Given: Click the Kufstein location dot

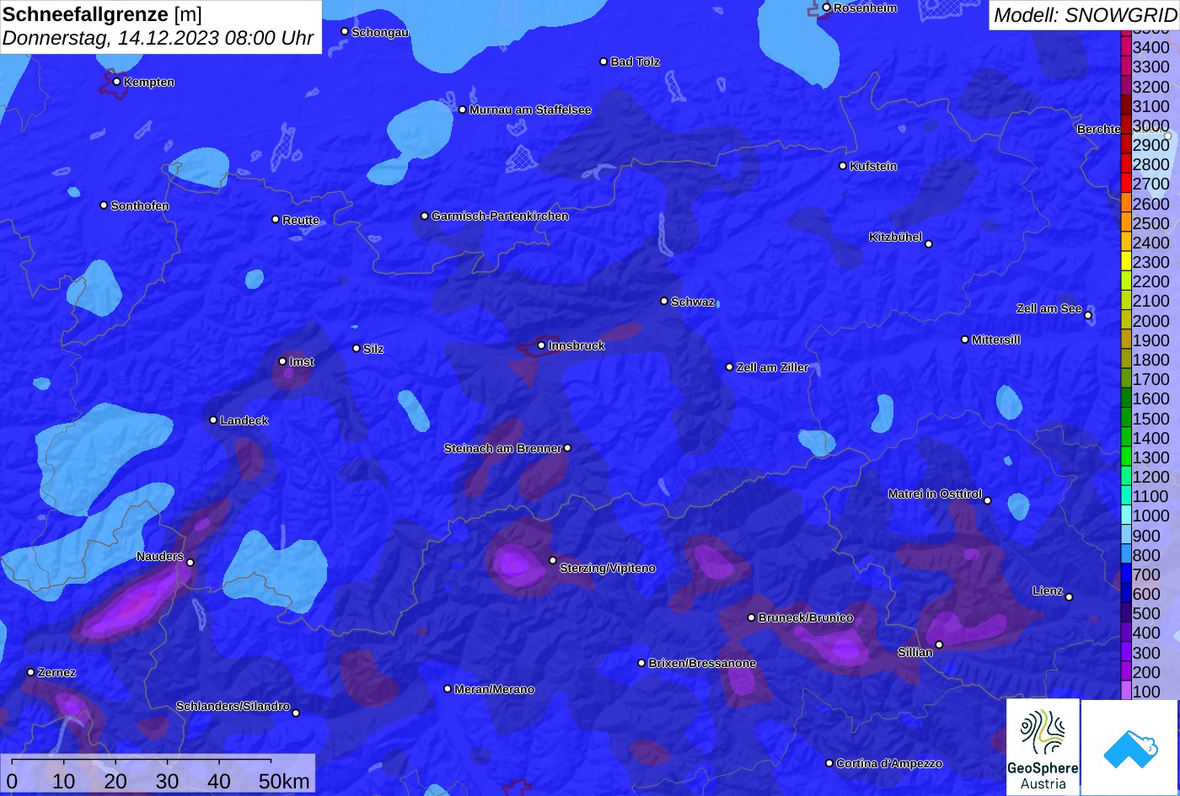Looking at the screenshot, I should (x=842, y=166).
